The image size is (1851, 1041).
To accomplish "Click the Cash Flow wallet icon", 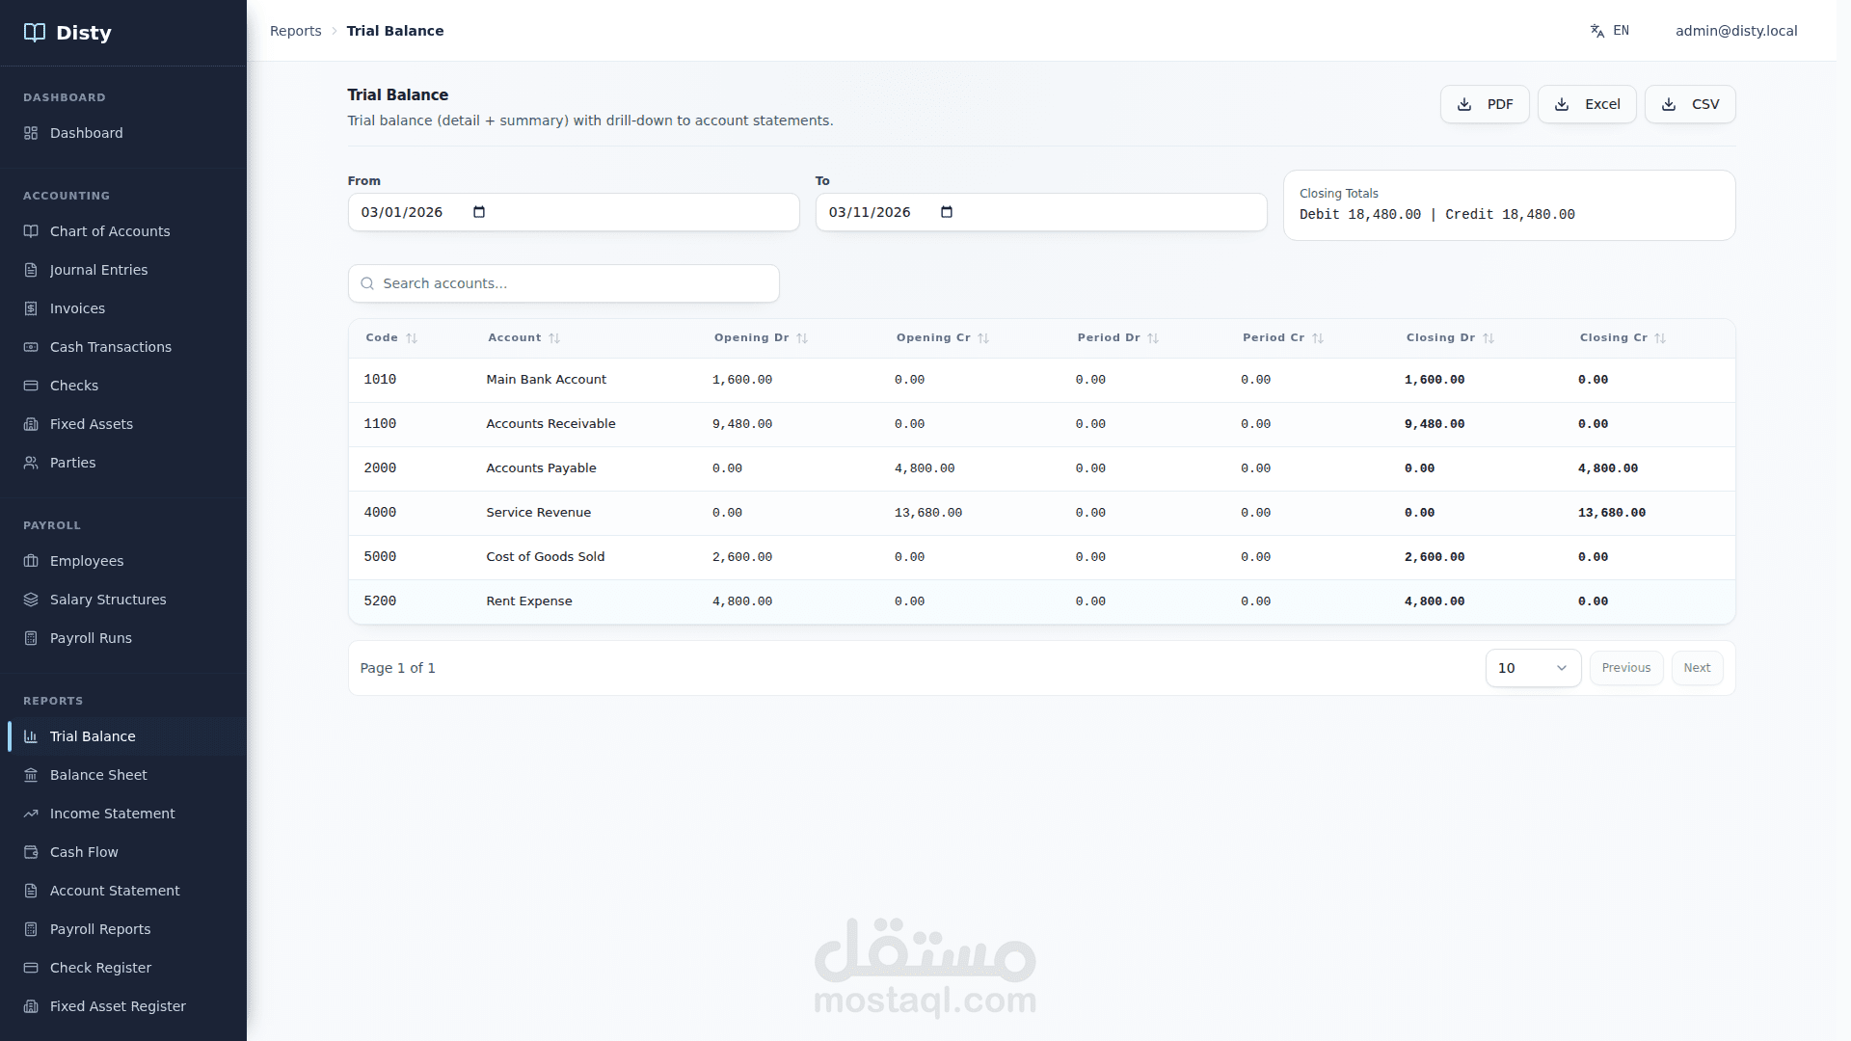I will coord(31,852).
